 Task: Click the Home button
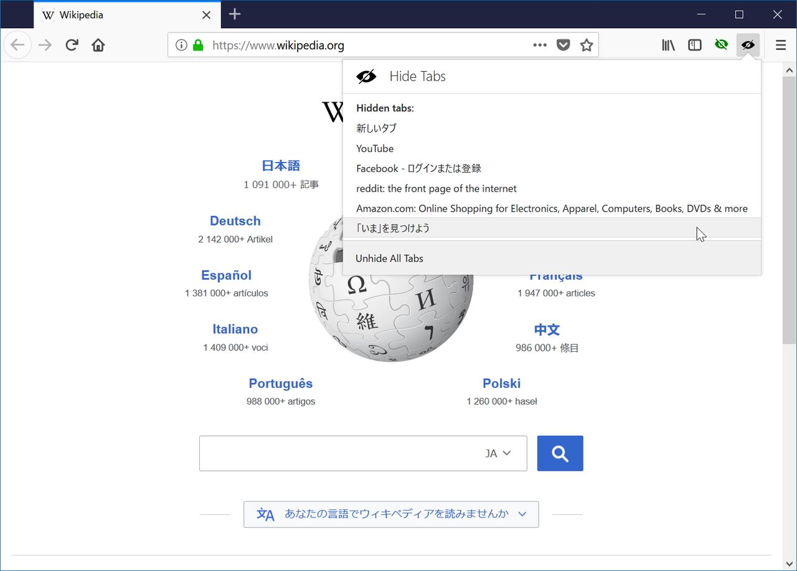click(98, 45)
